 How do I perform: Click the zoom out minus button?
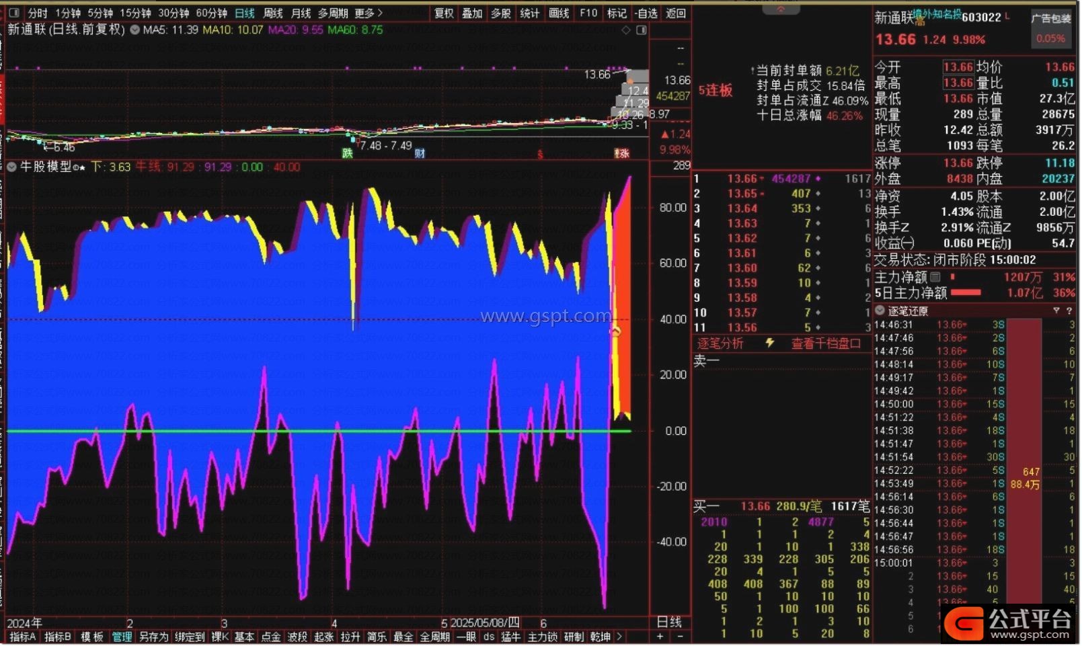[680, 637]
